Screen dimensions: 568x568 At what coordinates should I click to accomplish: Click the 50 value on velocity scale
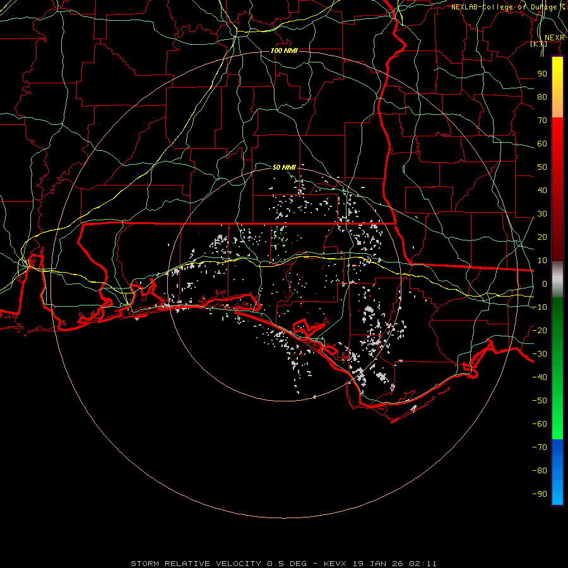pyautogui.click(x=542, y=167)
